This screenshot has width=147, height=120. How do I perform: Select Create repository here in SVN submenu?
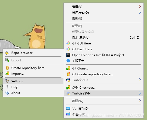33,68
